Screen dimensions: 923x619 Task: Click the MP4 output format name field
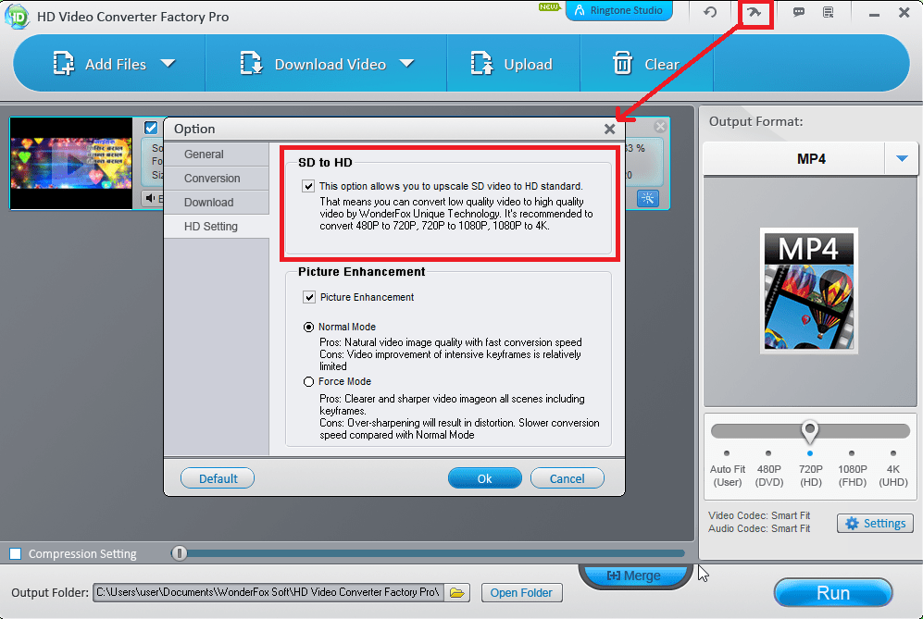(x=794, y=158)
